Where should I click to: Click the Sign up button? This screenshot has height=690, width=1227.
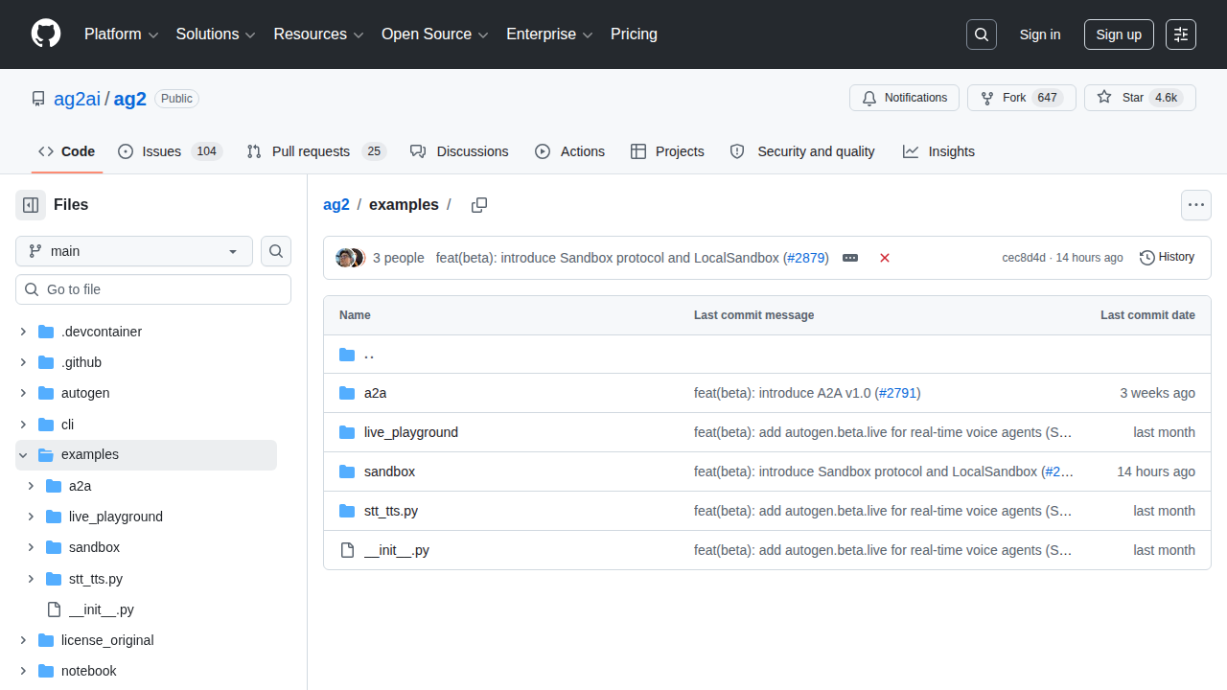coord(1119,34)
